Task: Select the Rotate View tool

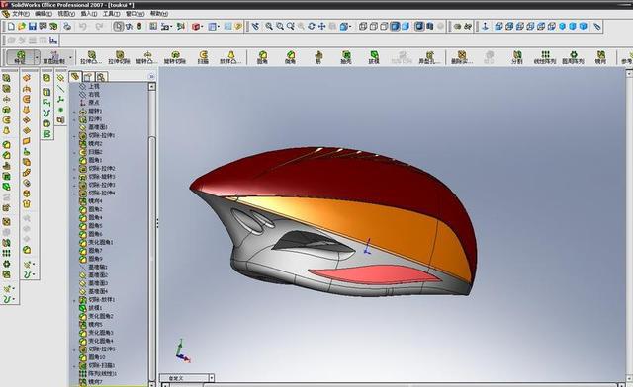Action: pyautogui.click(x=312, y=27)
